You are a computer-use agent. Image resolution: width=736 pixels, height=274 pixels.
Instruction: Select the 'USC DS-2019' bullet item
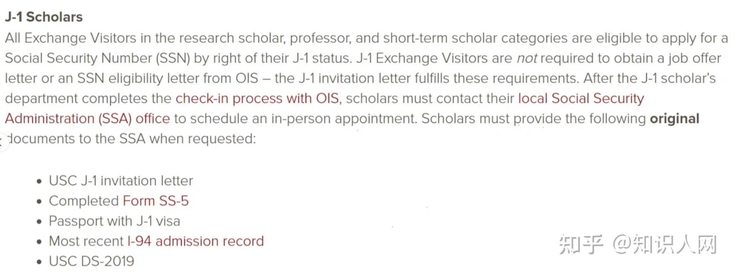[x=91, y=261]
